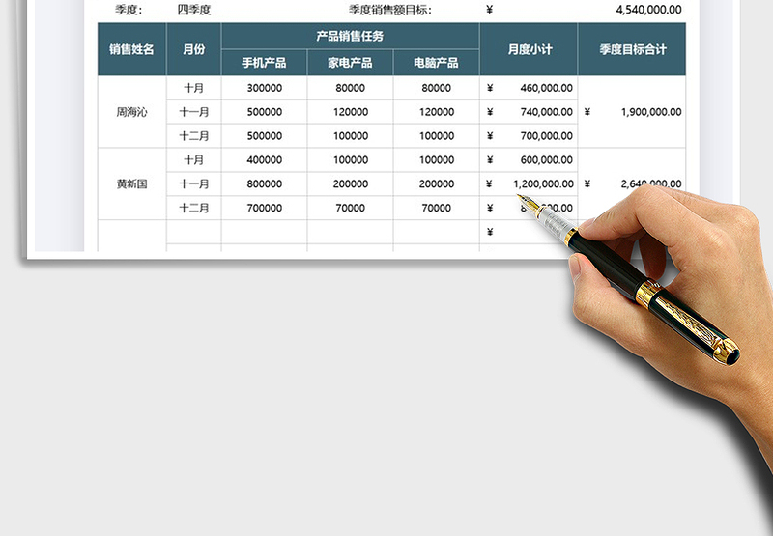Click 十二月 in 周海沁's rows

click(x=194, y=136)
